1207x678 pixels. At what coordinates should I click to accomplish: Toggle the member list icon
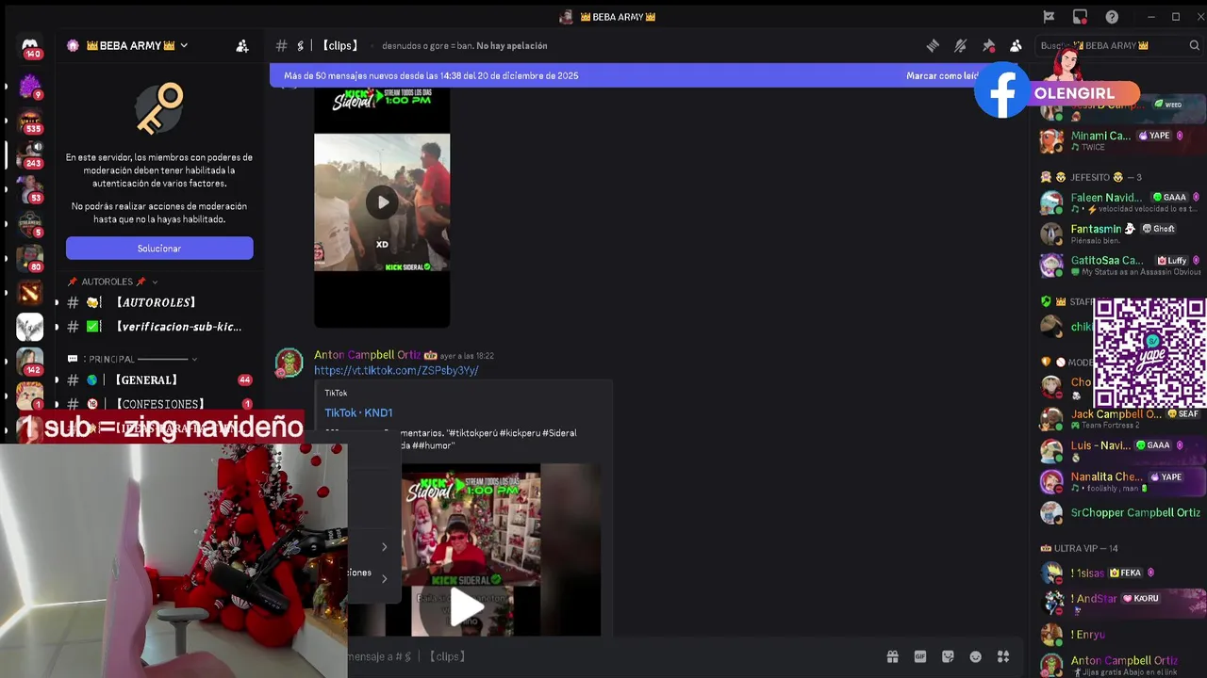[x=1016, y=45]
